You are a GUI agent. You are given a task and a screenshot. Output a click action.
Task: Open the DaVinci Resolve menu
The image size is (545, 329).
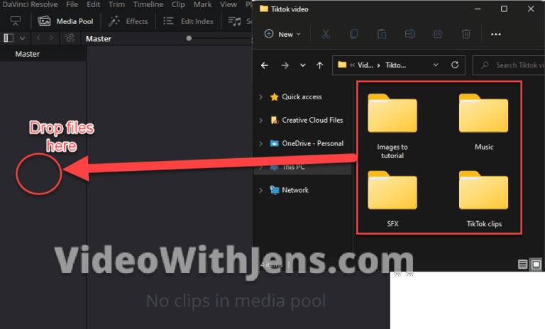coord(30,4)
